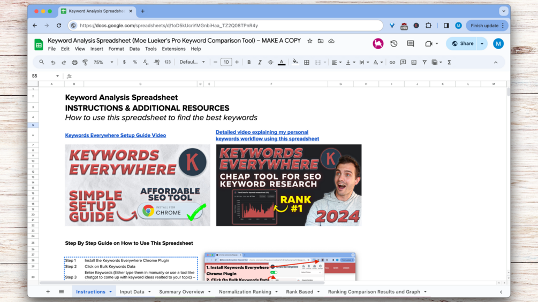Click the Name Box showing S5
This screenshot has width=538, height=302.
point(45,76)
